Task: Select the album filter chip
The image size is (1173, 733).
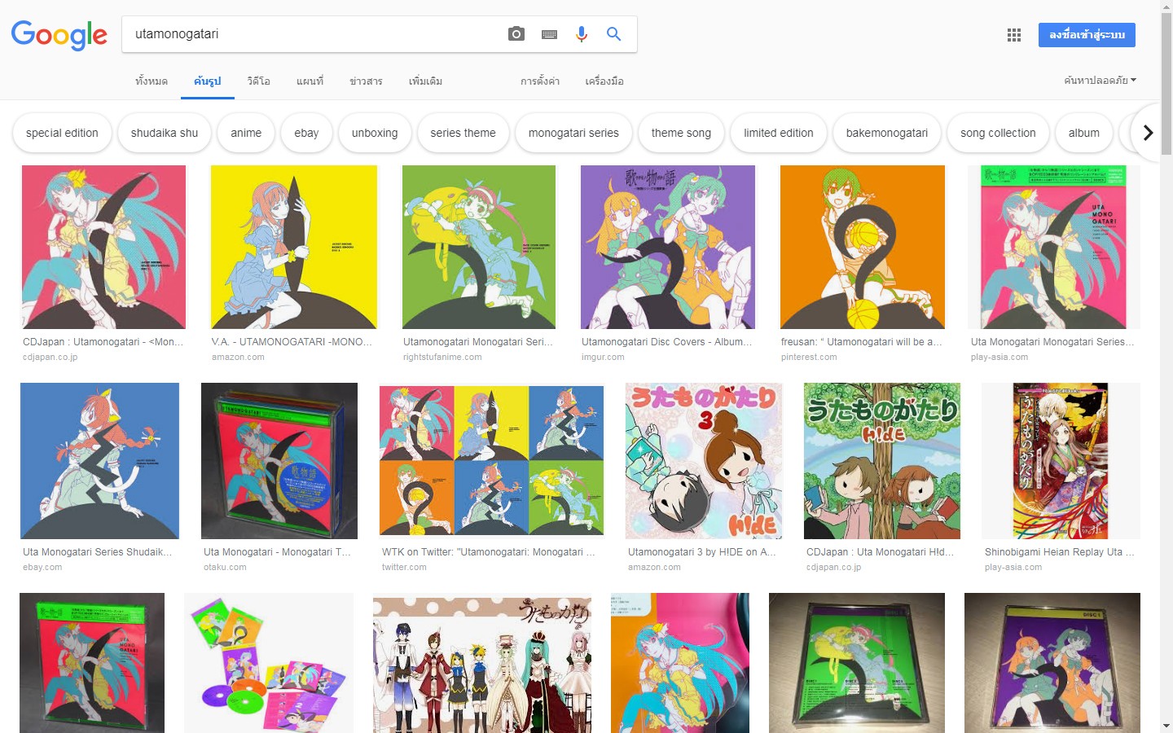Action: [x=1083, y=133]
